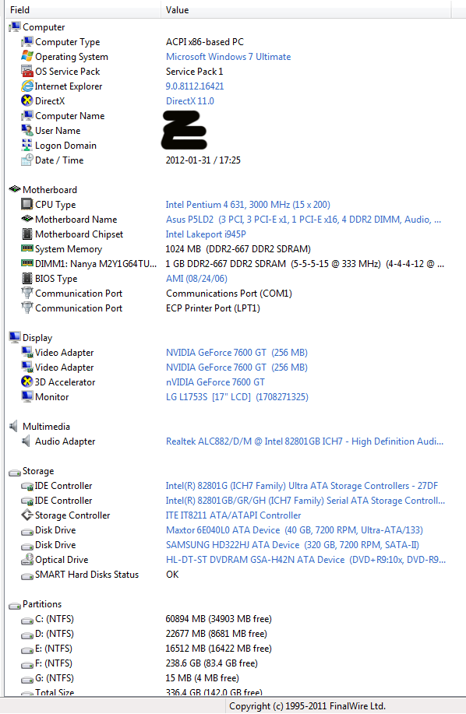
Task: Open the AMI (08/24/06) BIOS link
Action: pos(196,278)
